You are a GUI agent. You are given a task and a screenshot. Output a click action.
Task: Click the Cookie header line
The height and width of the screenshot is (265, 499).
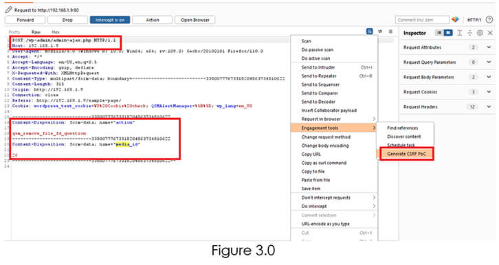click(132, 106)
